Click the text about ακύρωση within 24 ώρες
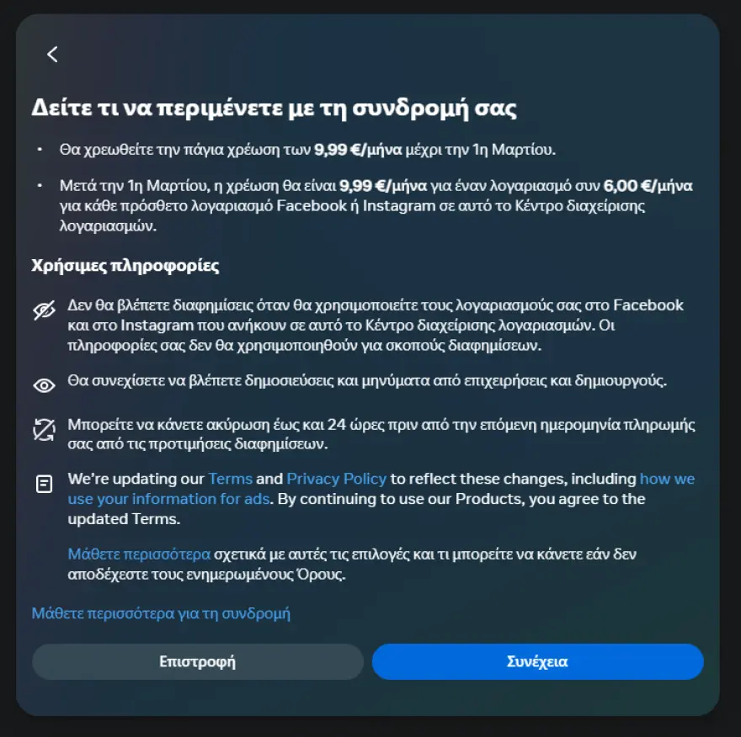The width and height of the screenshot is (741, 737). click(x=381, y=434)
